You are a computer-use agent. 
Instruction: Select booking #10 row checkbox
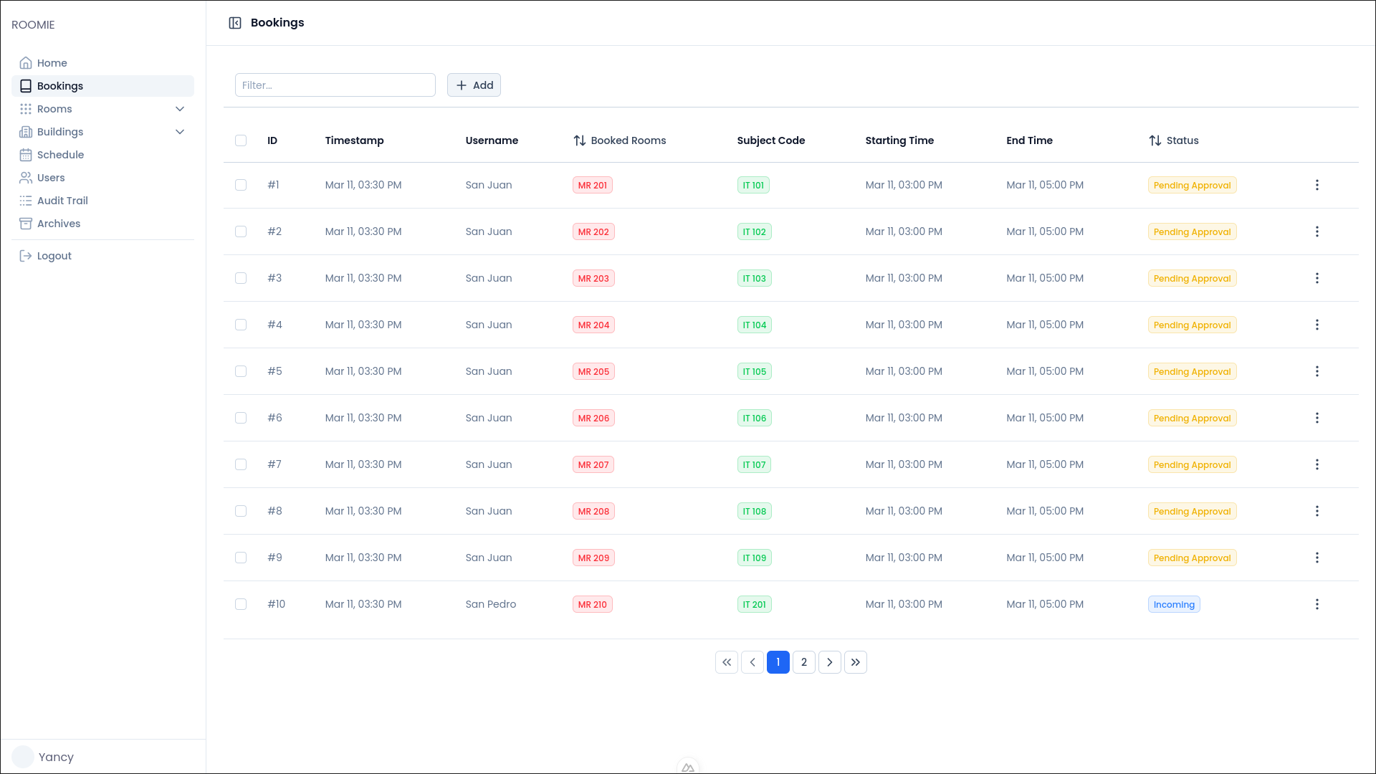(241, 604)
